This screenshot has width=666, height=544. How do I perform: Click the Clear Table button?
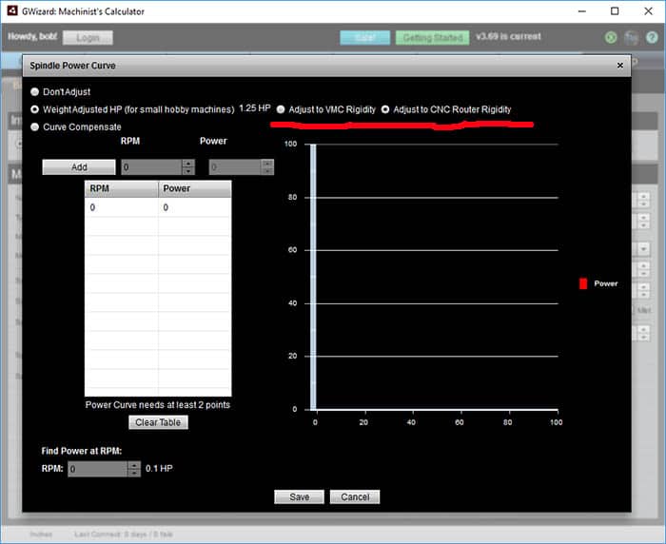[x=158, y=422]
